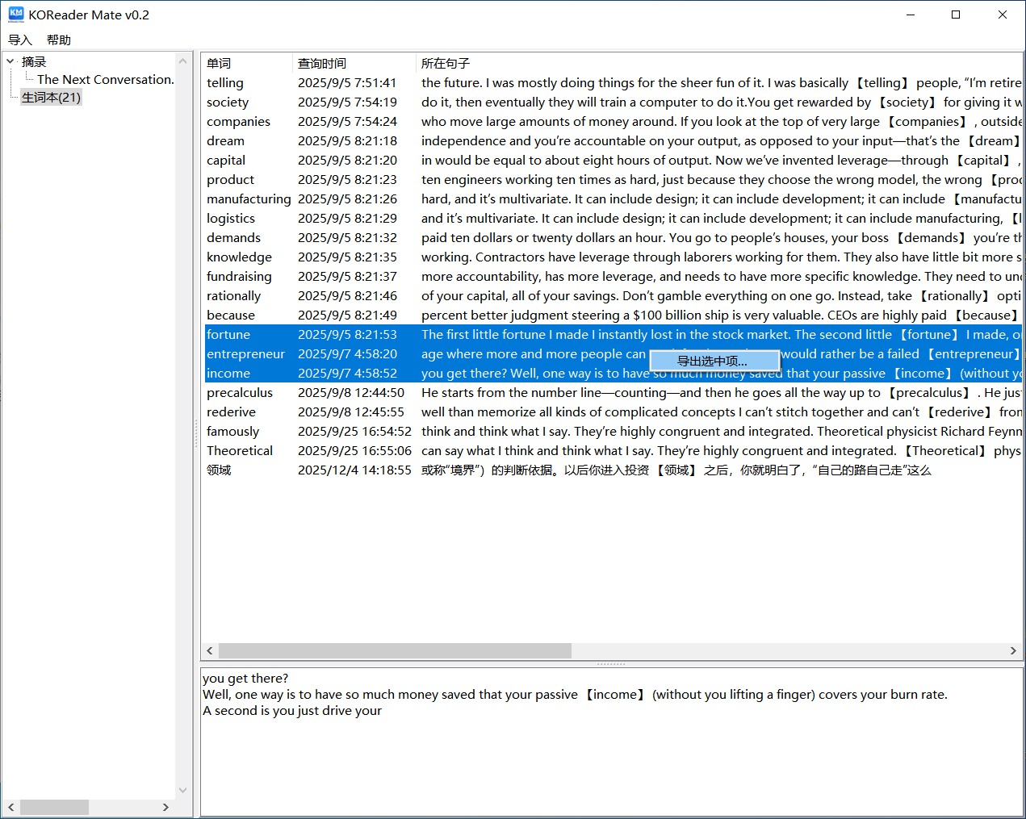1026x819 pixels.
Task: Click timestamp 2025/9/7 4:58:20
Action: (347, 353)
